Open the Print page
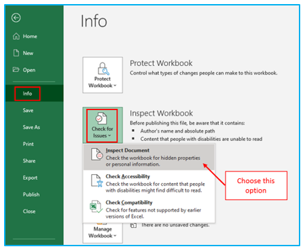This screenshot has width=305, height=251. [x=28, y=144]
